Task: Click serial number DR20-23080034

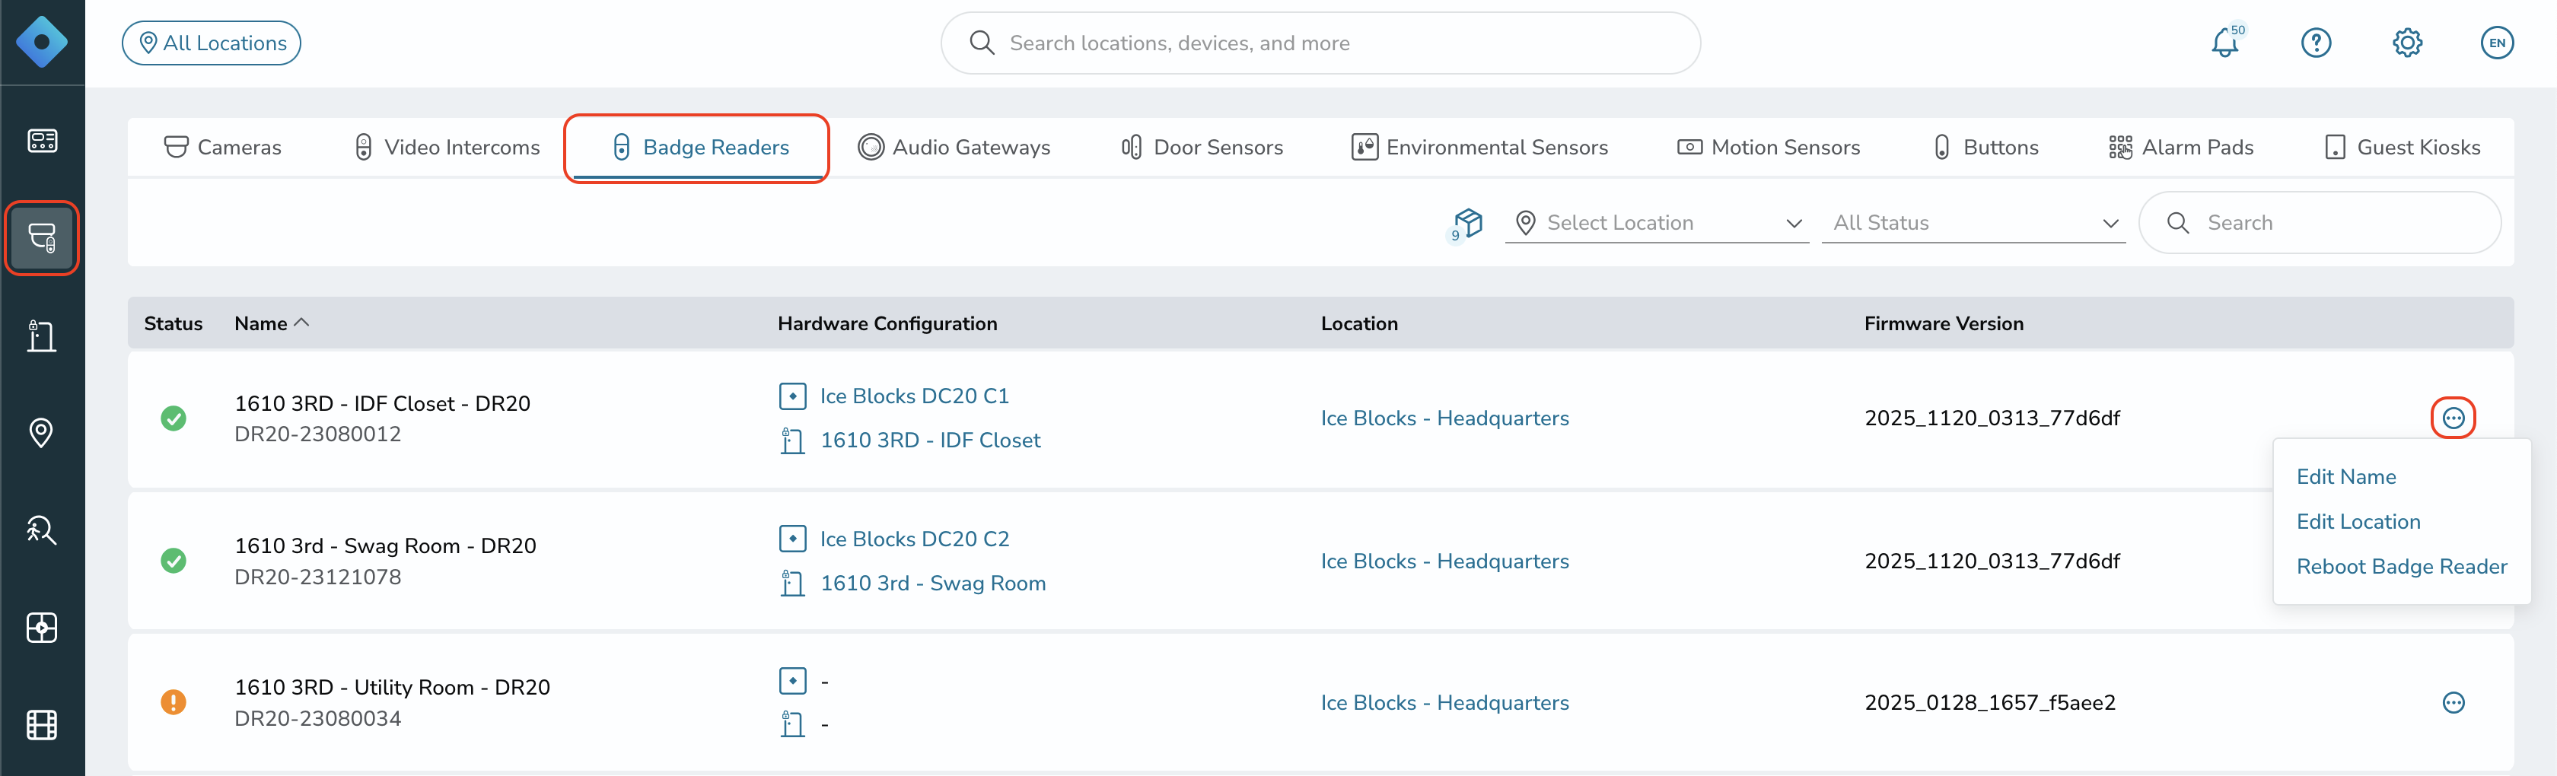Action: point(317,720)
